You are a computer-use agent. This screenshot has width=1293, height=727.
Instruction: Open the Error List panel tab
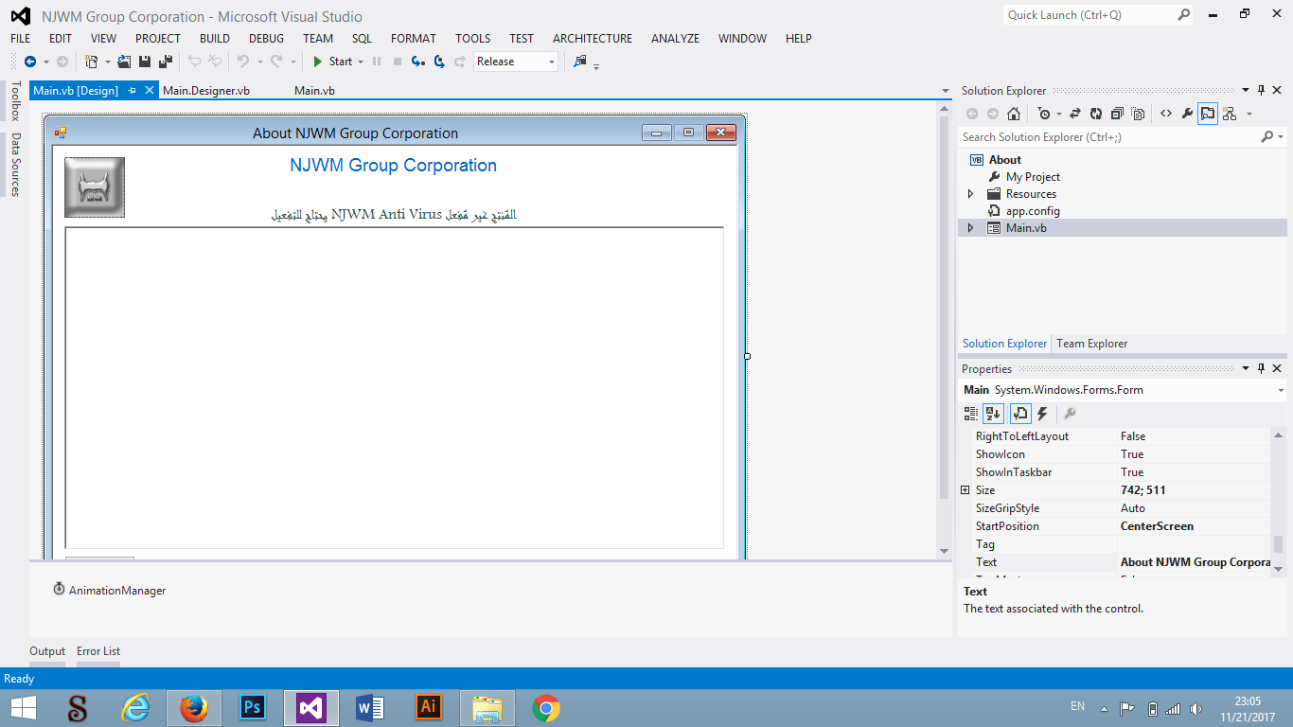(x=98, y=651)
